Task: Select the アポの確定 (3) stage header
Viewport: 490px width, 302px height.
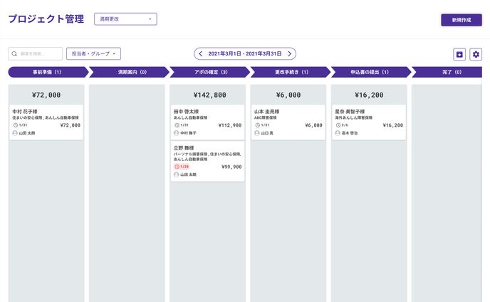Action: (x=209, y=72)
